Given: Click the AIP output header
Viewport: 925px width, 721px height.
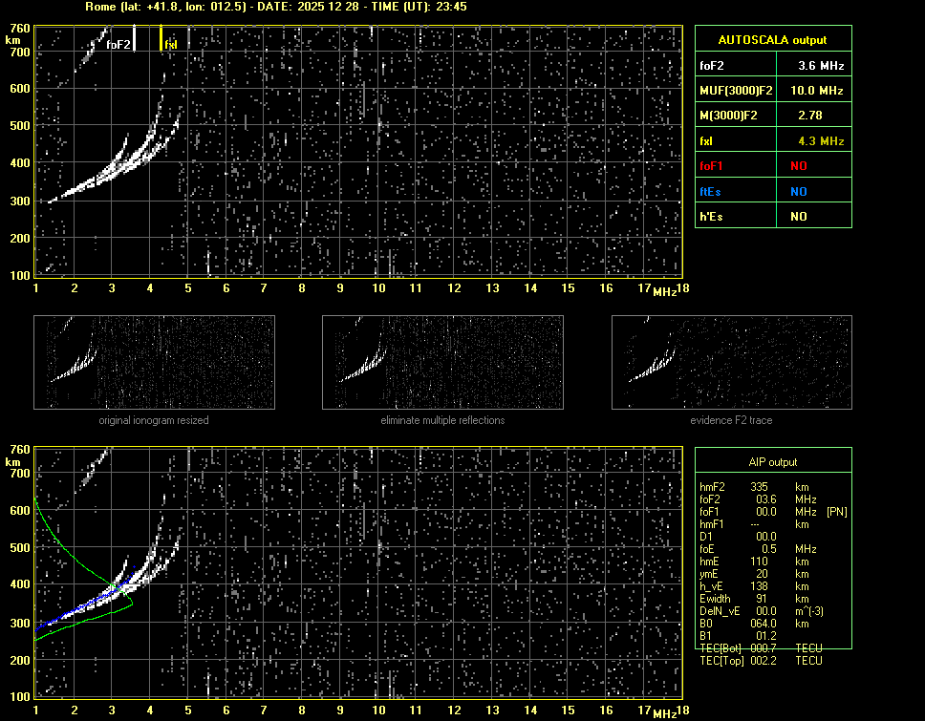Looking at the screenshot, I should (772, 461).
